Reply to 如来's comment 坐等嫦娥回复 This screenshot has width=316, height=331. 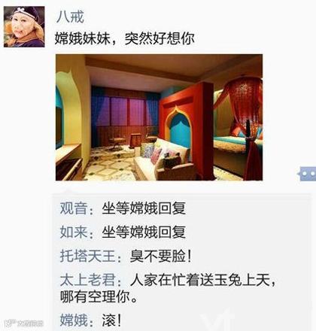tap(144, 232)
